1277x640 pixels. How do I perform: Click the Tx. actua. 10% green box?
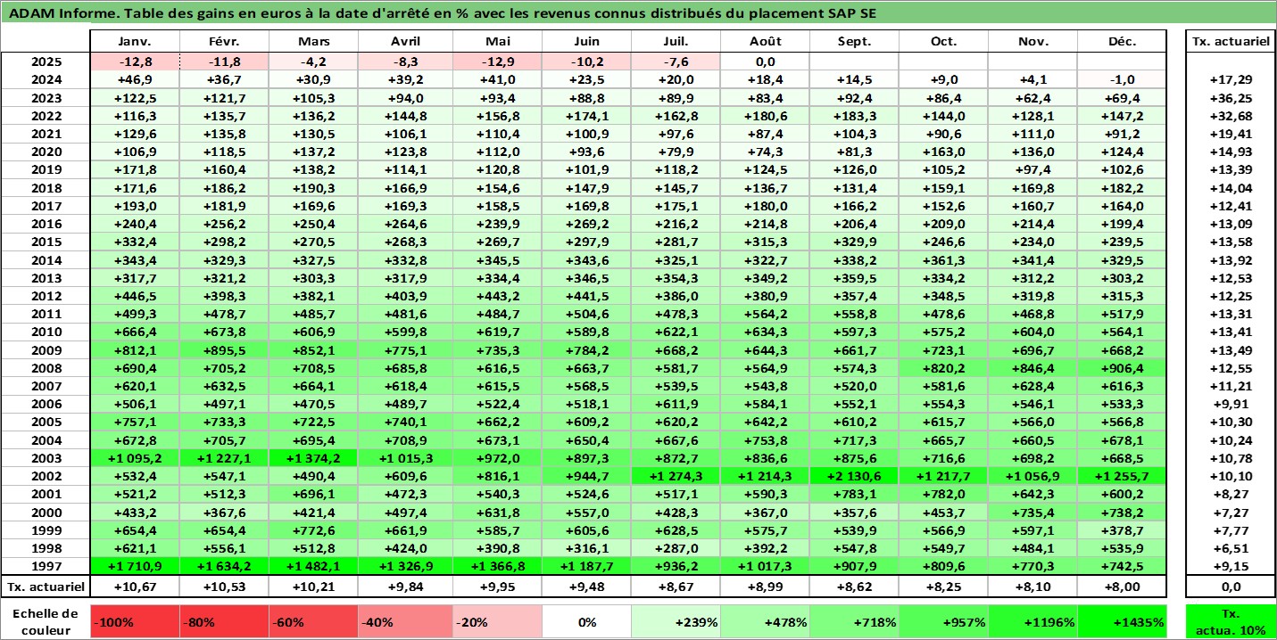click(x=1230, y=622)
